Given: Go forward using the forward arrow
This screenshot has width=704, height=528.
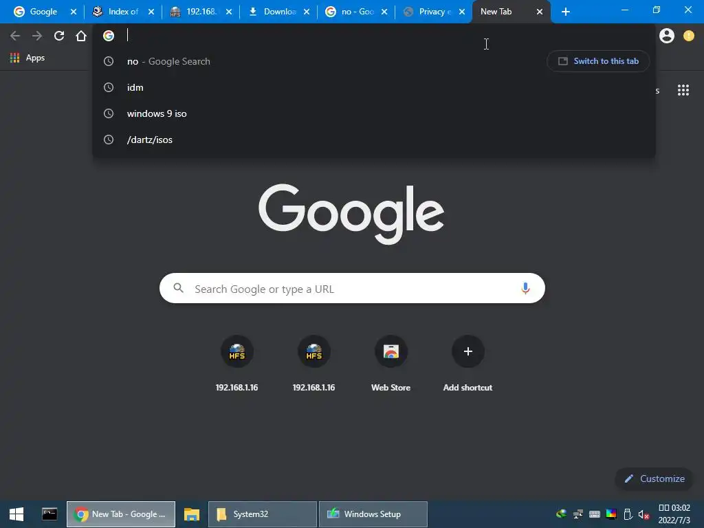Looking at the screenshot, I should pyautogui.click(x=37, y=36).
